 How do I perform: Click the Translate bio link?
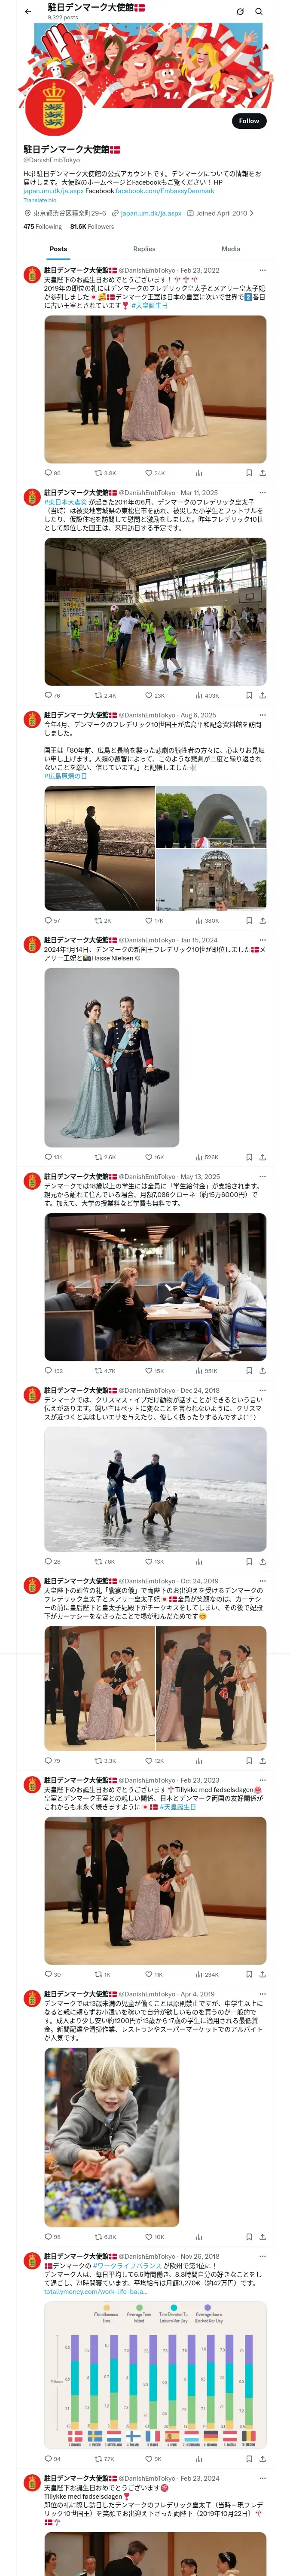pos(40,200)
